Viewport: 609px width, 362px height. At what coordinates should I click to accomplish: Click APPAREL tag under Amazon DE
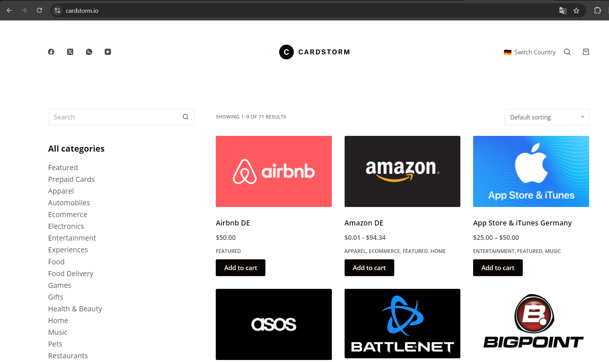tap(355, 251)
